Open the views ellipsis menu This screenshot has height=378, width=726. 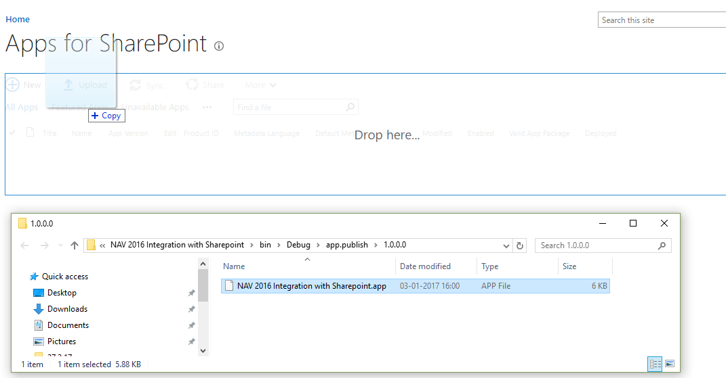point(207,108)
